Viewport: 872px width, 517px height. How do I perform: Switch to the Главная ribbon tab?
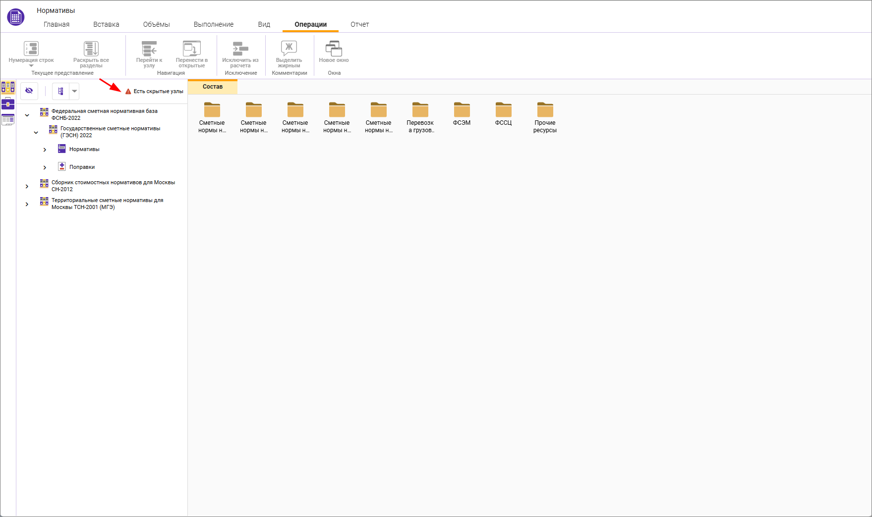click(x=57, y=24)
